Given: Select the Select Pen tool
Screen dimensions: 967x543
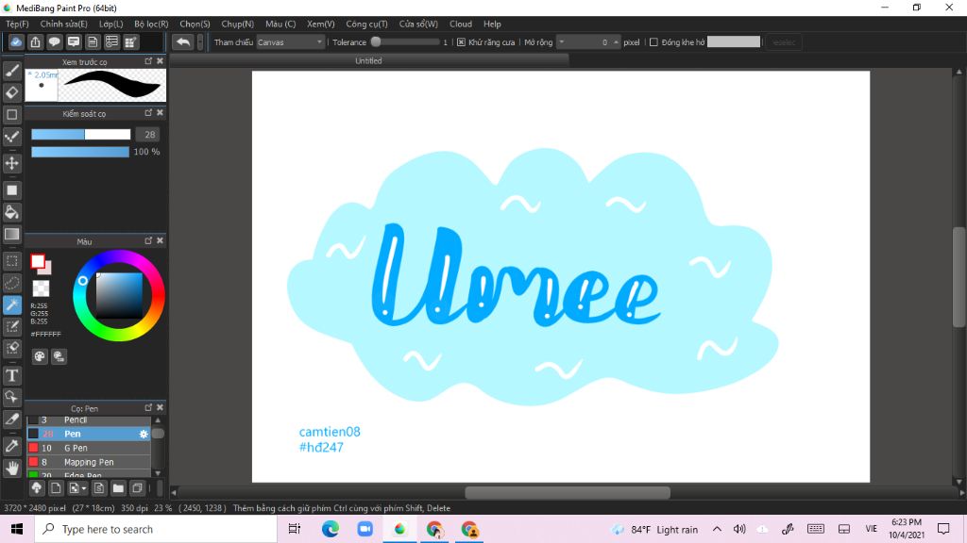Looking at the screenshot, I should pyautogui.click(x=11, y=326).
